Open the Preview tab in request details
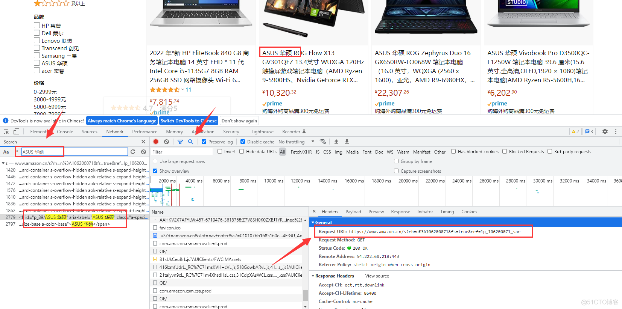This screenshot has width=622, height=309. point(376,212)
